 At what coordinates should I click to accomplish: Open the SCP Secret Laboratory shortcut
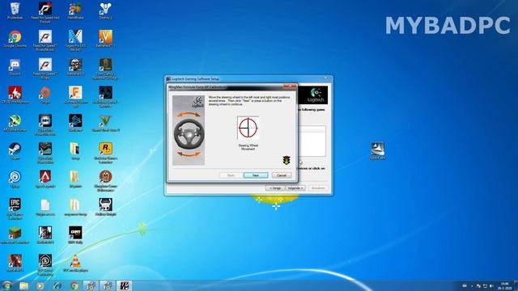pyautogui.click(x=45, y=265)
